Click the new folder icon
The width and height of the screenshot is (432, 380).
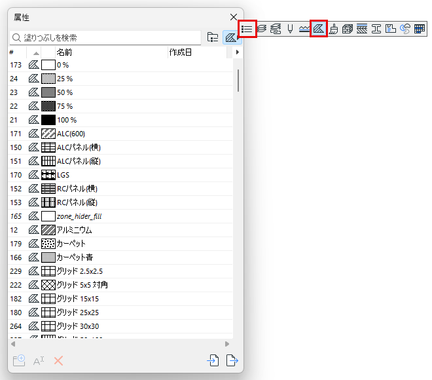(19, 360)
